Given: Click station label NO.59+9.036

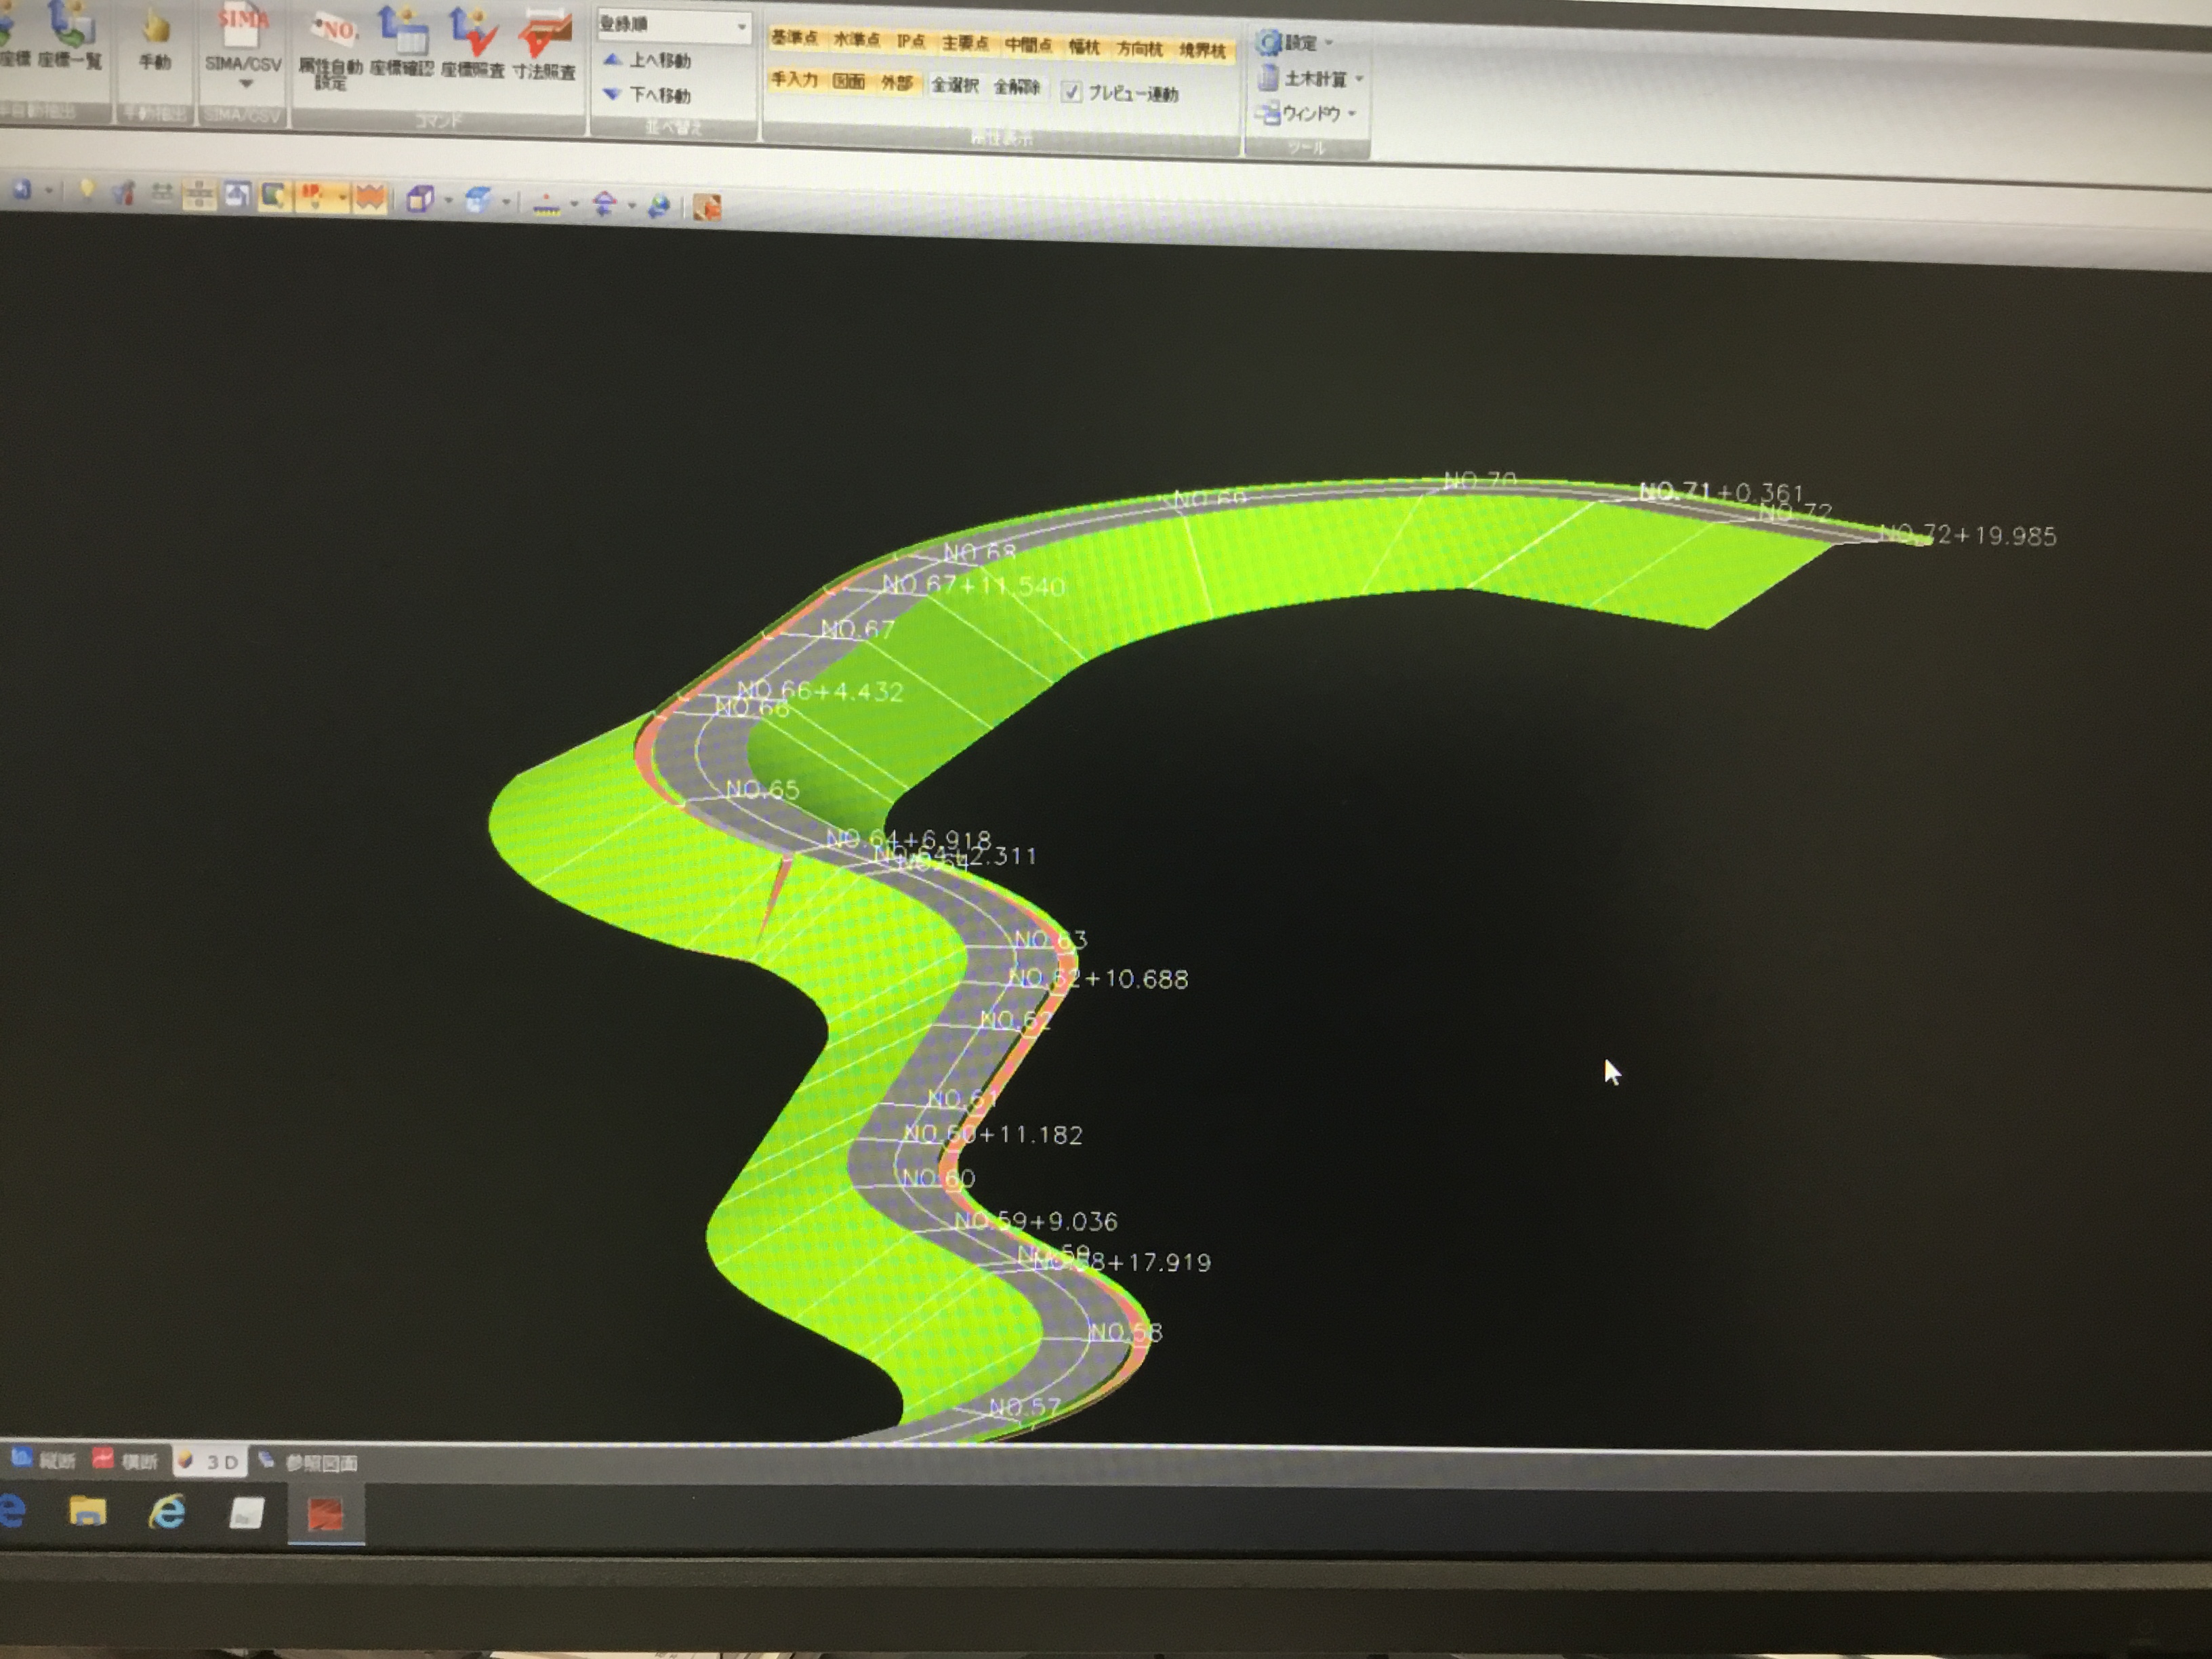Looking at the screenshot, I should pyautogui.click(x=1035, y=1221).
